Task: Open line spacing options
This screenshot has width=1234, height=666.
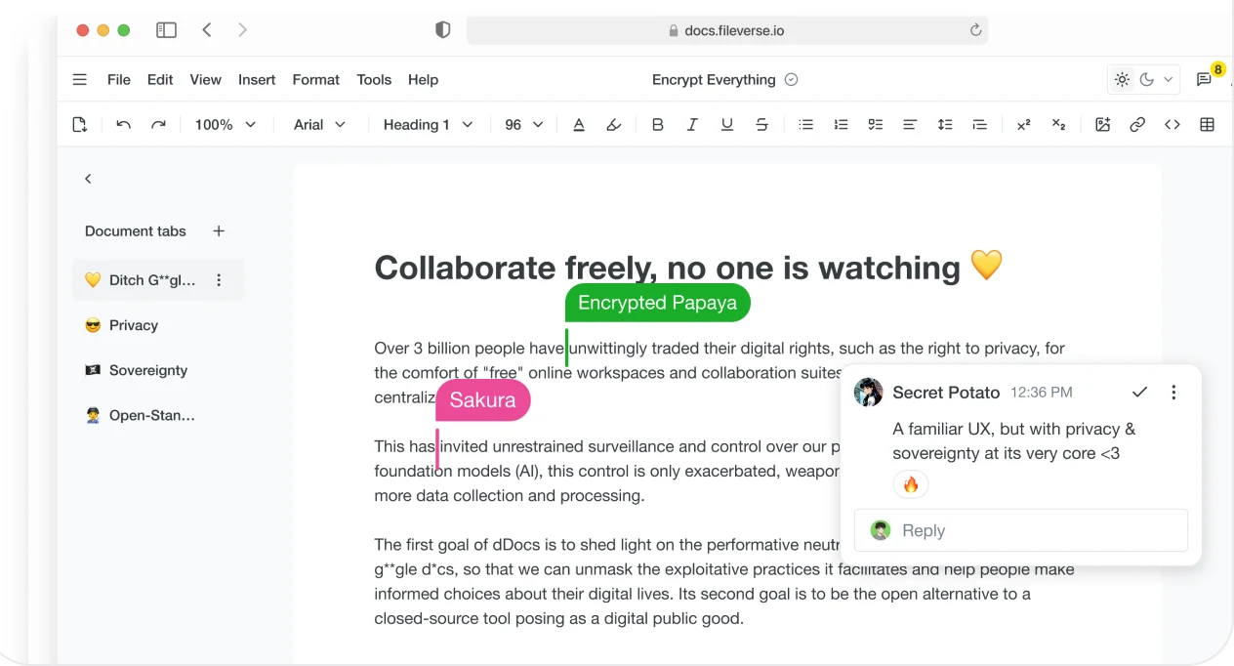Action: tap(945, 125)
